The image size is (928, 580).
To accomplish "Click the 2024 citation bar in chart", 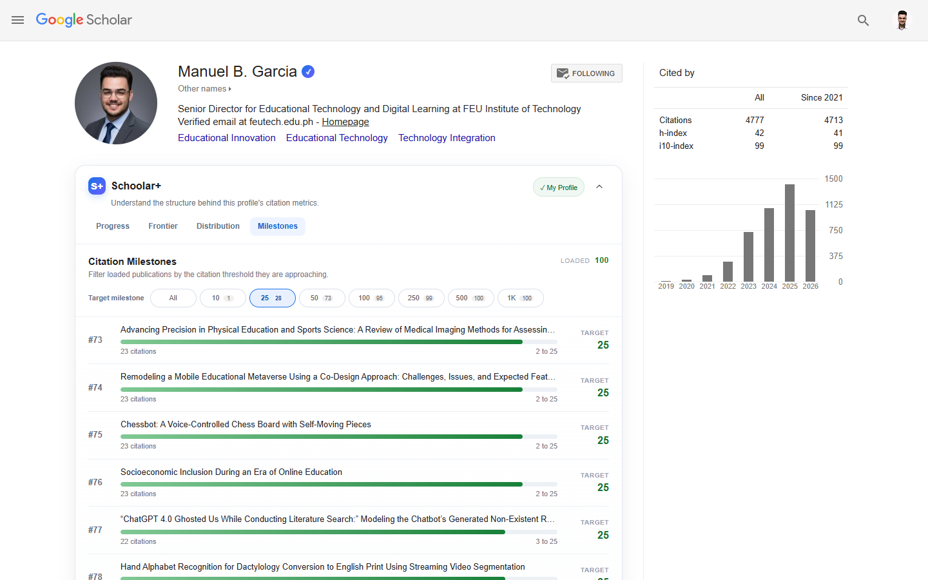I will coord(769,245).
